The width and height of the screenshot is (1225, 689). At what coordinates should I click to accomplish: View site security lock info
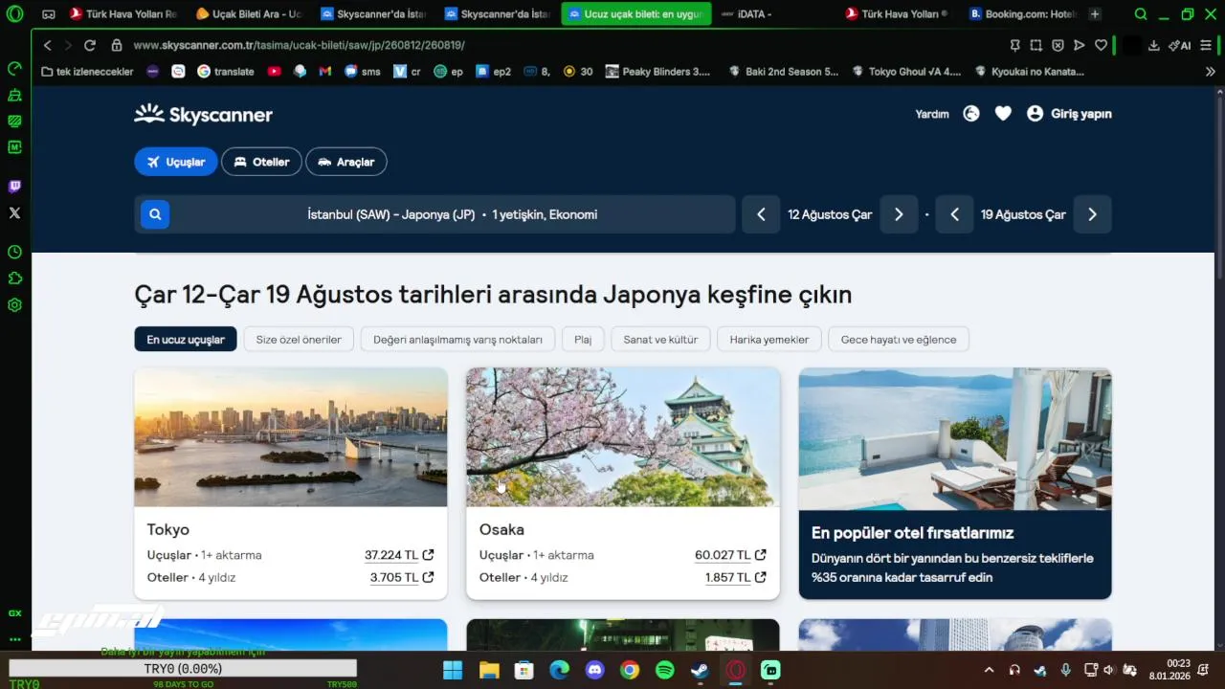117,45
